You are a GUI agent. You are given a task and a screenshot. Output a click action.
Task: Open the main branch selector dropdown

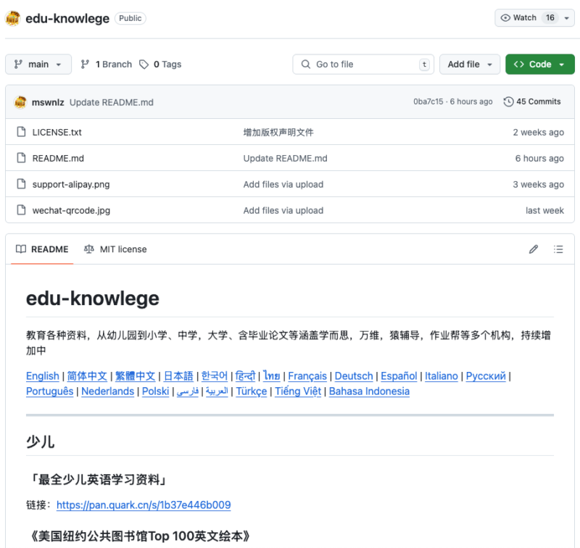click(x=38, y=64)
